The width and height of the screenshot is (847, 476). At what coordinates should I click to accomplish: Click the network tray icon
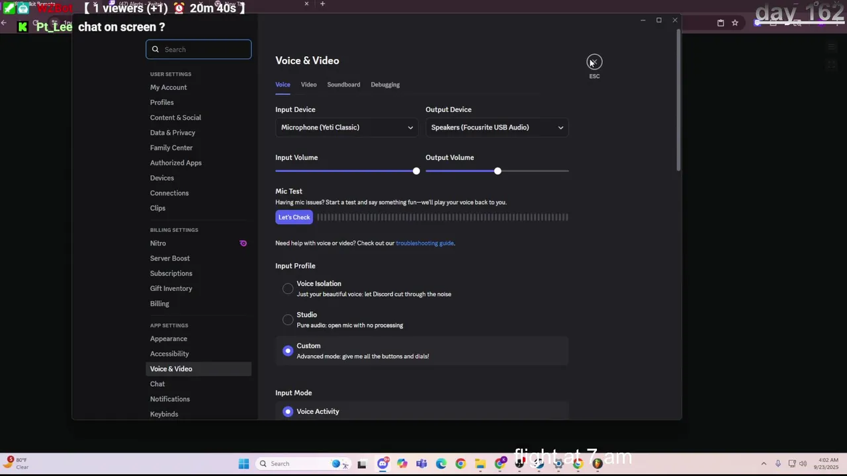click(791, 463)
